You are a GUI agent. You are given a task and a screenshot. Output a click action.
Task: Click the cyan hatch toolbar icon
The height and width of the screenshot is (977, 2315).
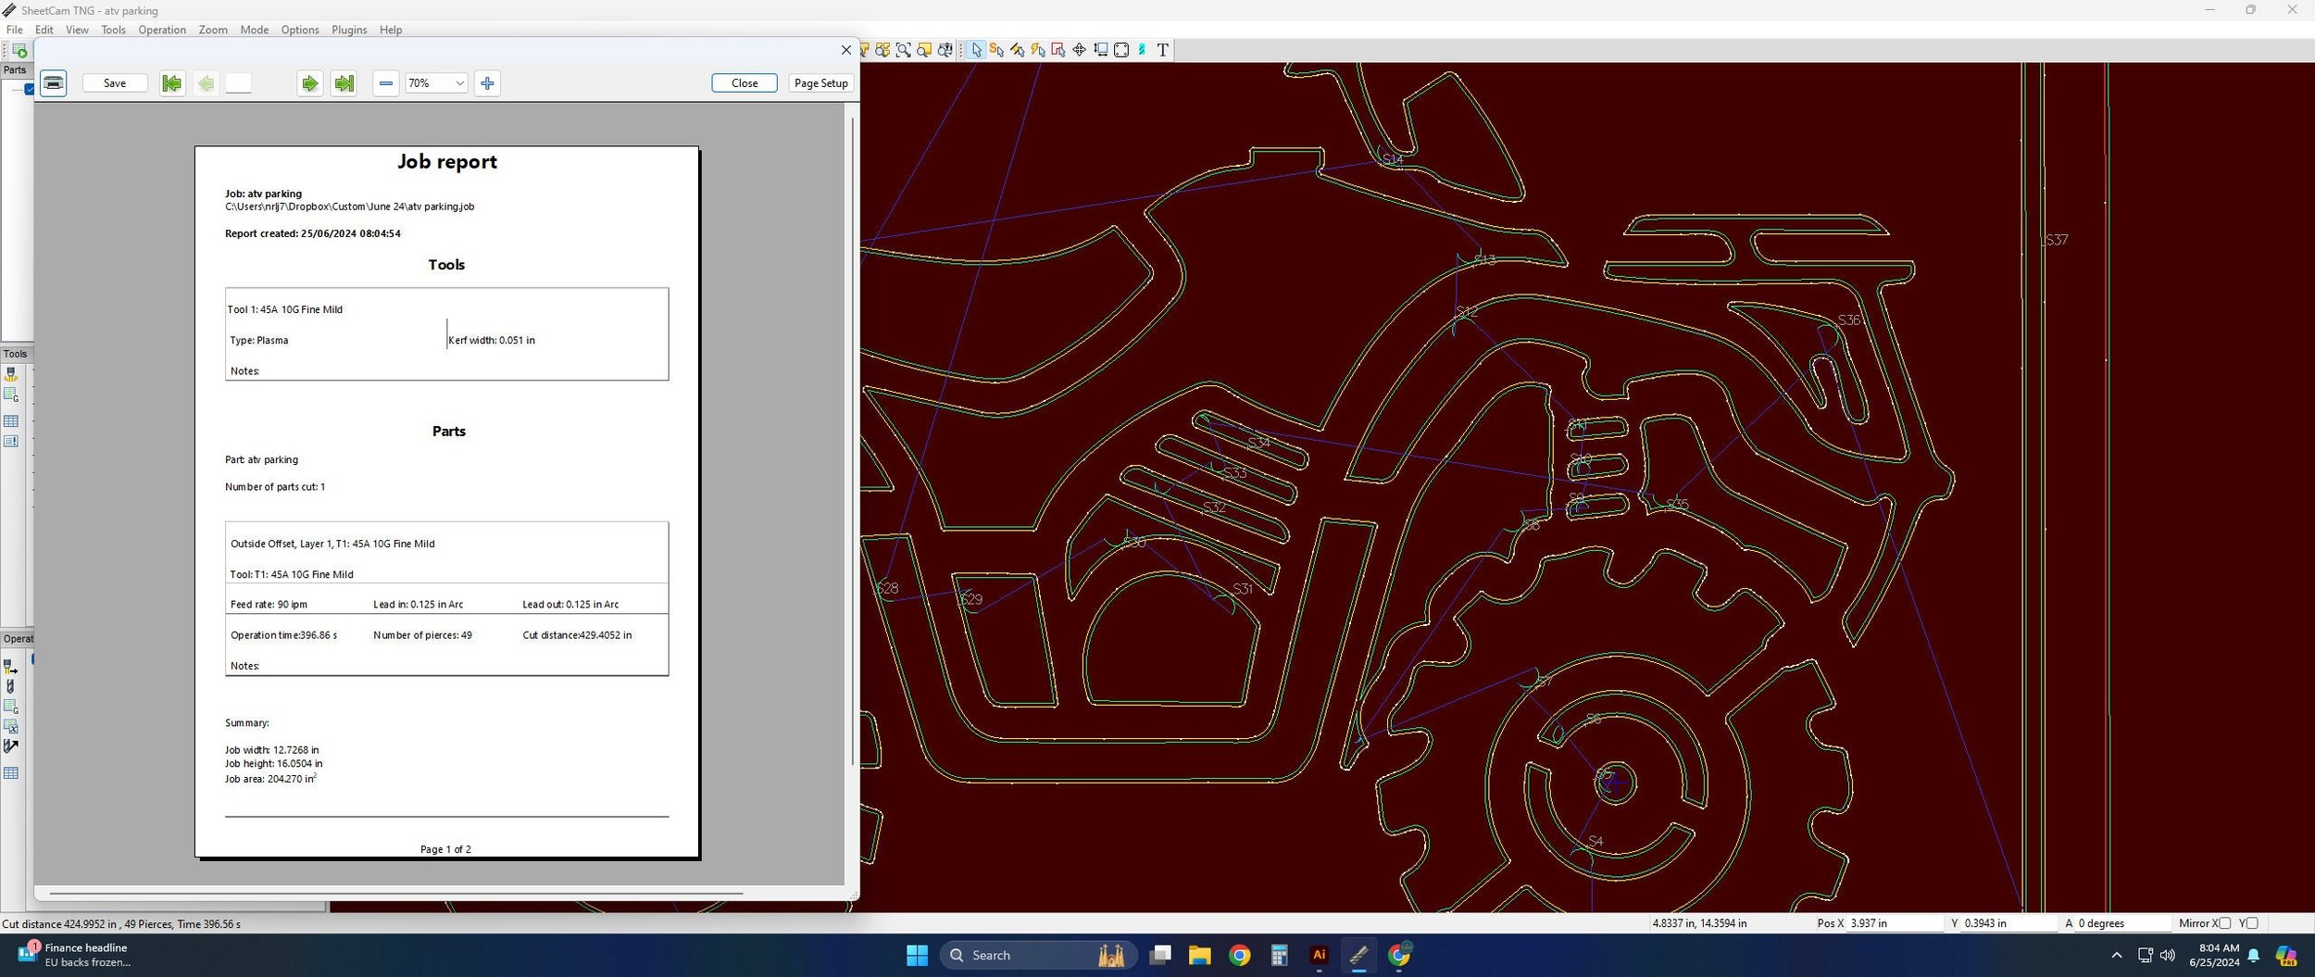pos(1142,50)
